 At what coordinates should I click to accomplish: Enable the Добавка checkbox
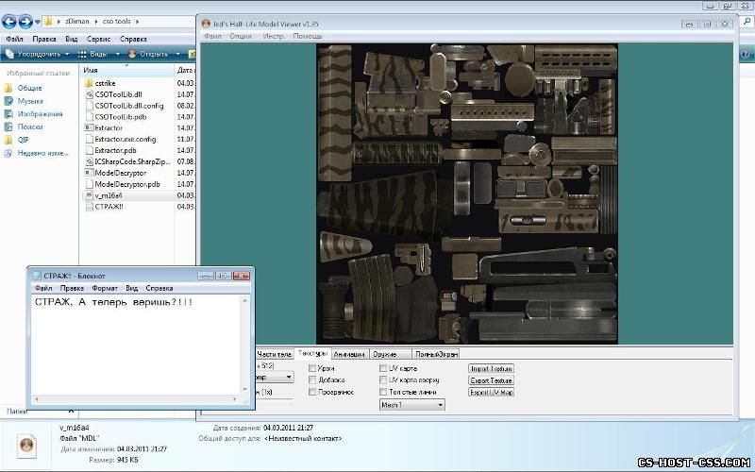(312, 380)
